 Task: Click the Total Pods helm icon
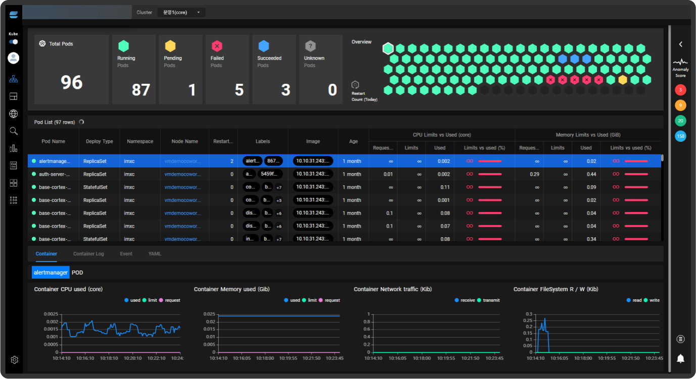(42, 44)
